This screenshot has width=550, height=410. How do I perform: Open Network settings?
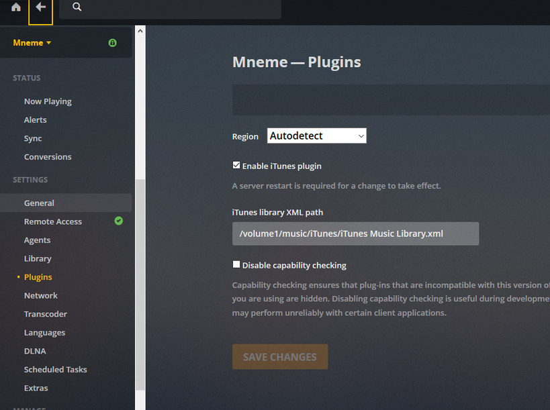click(41, 296)
